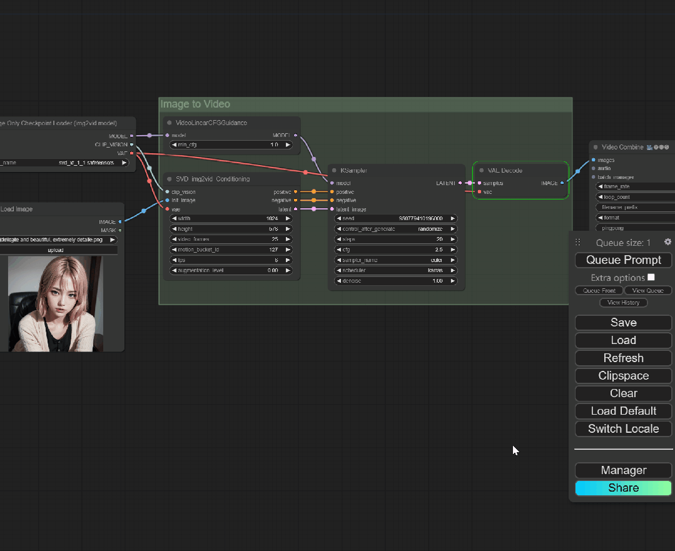Image resolution: width=675 pixels, height=551 pixels.
Task: Decrease the height value with left arrow
Action: tap(174, 229)
